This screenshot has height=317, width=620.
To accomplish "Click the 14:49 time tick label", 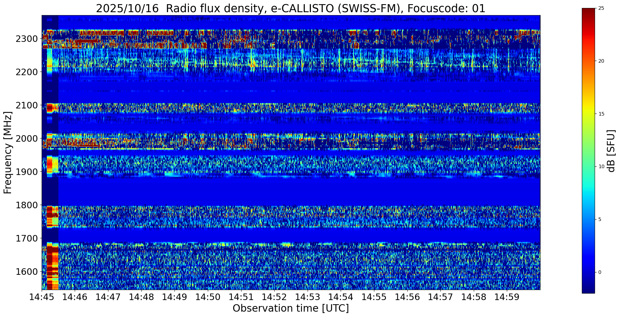I will (x=175, y=297).
